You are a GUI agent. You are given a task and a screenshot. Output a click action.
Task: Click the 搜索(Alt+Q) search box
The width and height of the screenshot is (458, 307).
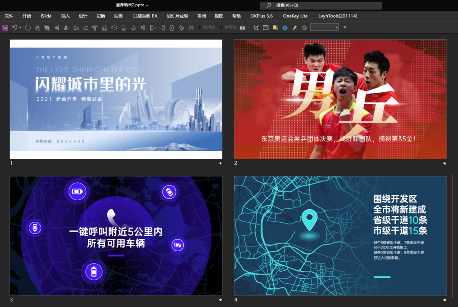(x=321, y=5)
